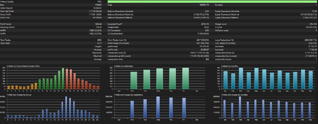This screenshot has width=318, height=124.
Task: Click hour 15 bar in Profits and losses by hours
Action: (66, 107)
